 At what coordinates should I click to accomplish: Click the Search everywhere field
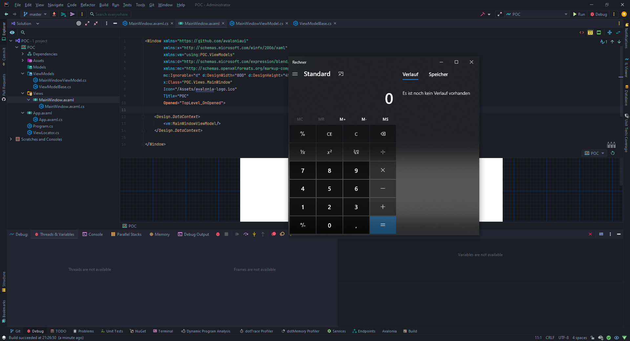coord(110,14)
